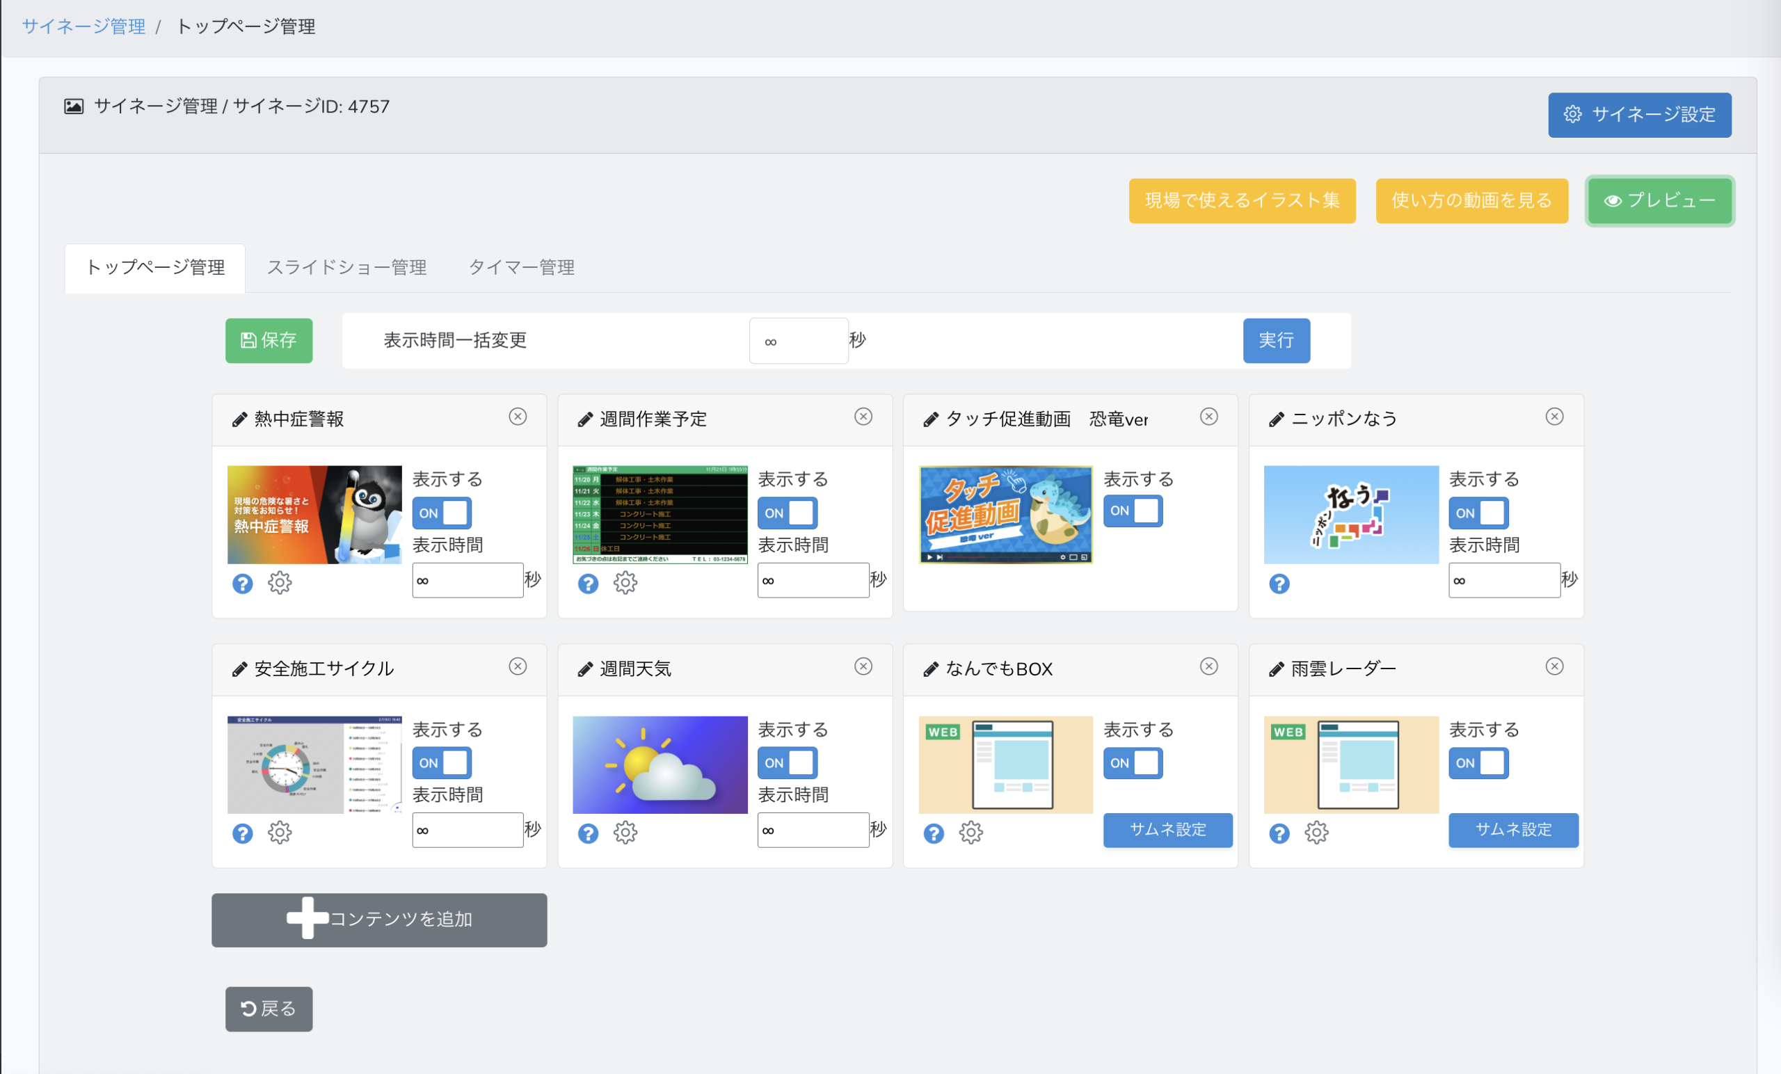Image resolution: width=1781 pixels, height=1074 pixels.
Task: Remove the なんでもBOX card
Action: click(x=1209, y=666)
